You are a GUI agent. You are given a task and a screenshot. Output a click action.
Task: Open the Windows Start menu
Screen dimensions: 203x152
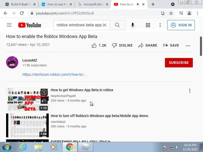click(7, 147)
